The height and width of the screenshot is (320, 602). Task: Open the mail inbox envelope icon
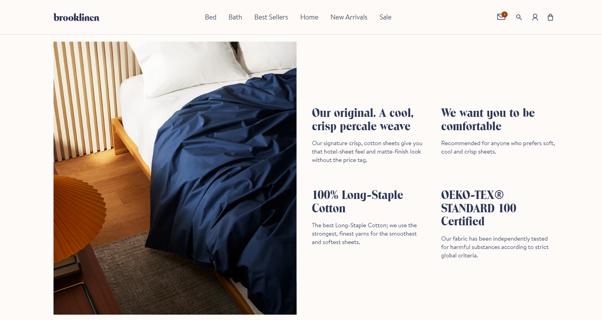501,17
